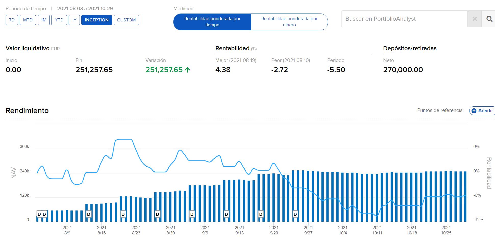The image size is (495, 239).
Task: Click the D marker near 9/13
Action: point(226,214)
